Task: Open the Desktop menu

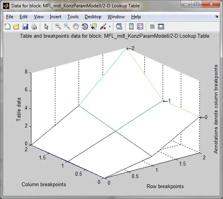Action: [93, 17]
